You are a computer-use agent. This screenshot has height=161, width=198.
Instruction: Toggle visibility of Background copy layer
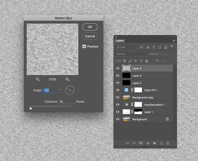point(118,97)
